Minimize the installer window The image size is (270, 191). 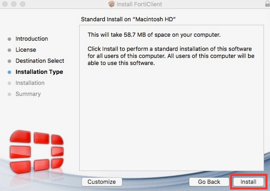click(13, 4)
